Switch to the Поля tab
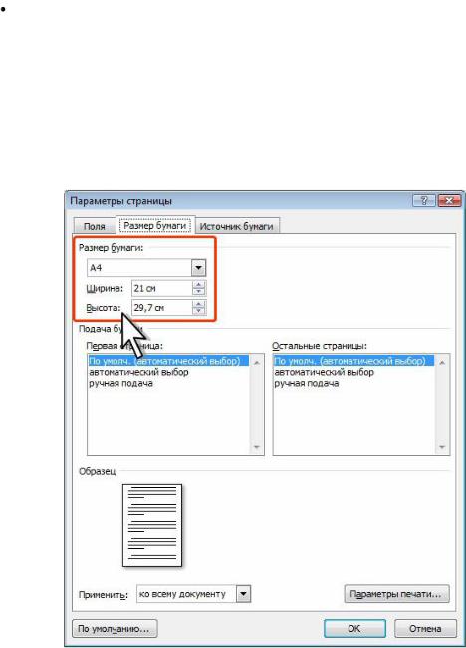This screenshot has width=466, height=648. [x=95, y=226]
